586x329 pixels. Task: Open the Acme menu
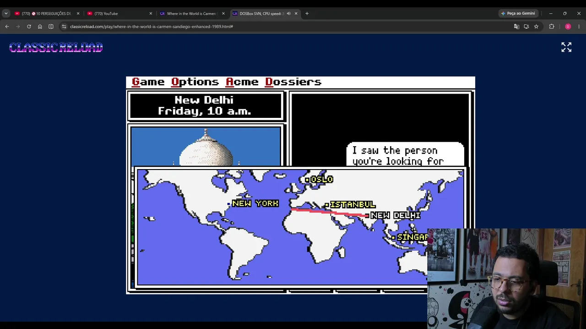tap(242, 82)
